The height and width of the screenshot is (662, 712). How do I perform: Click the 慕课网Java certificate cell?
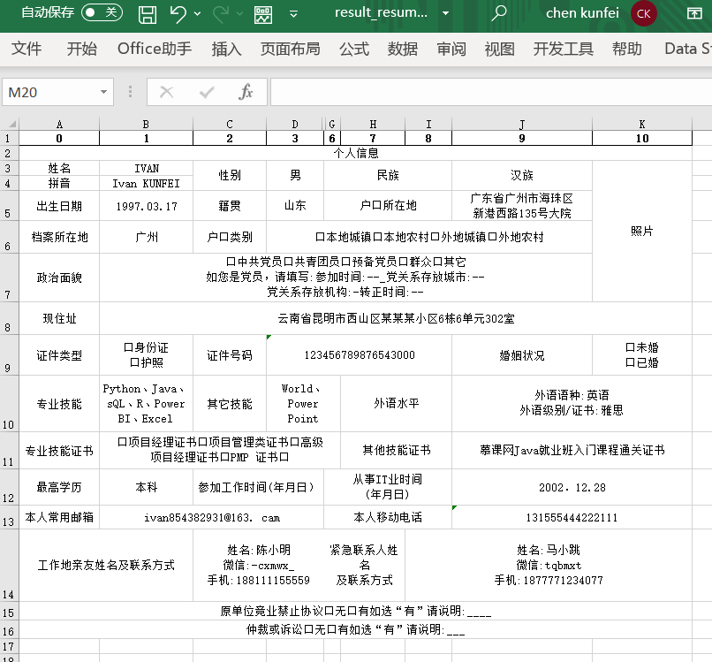click(572, 450)
